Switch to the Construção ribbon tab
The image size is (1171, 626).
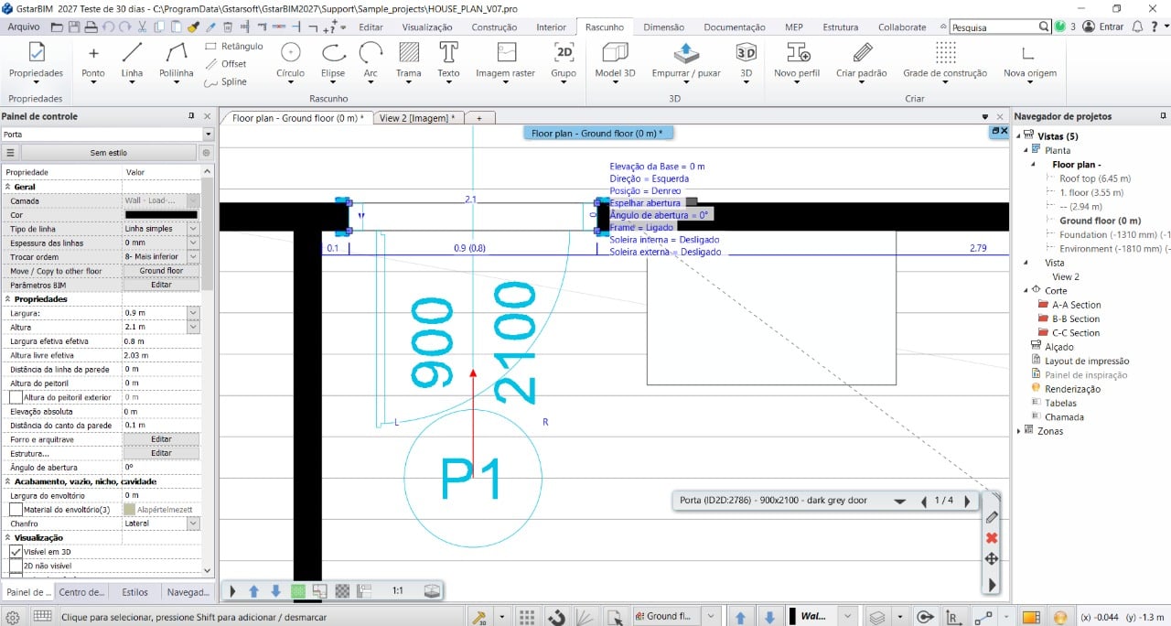tap(494, 27)
